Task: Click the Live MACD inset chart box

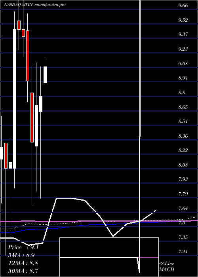Action: click(x=109, y=257)
